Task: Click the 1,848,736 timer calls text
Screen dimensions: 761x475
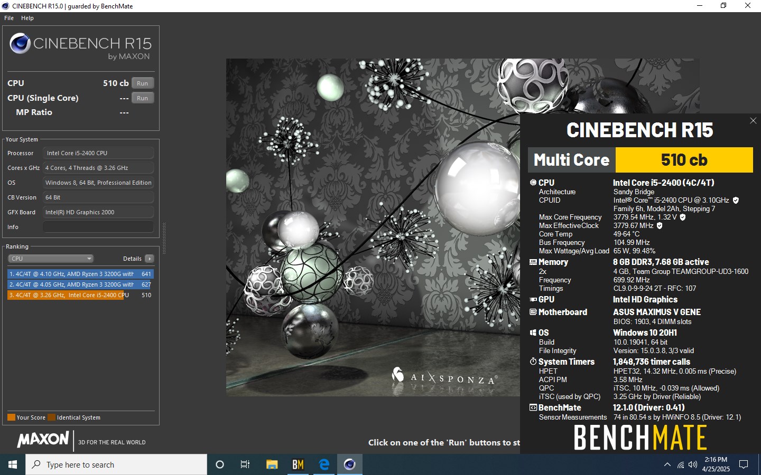Action: coord(652,362)
